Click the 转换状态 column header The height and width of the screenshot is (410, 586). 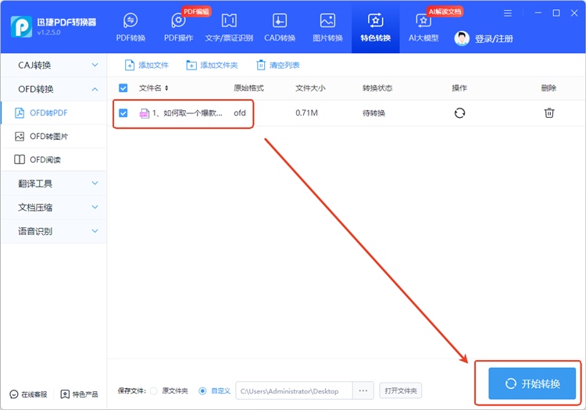tap(377, 88)
